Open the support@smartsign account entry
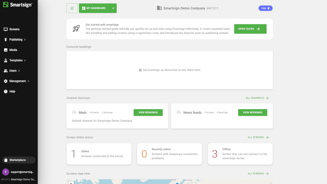The height and width of the screenshot is (184, 327). coord(22,172)
